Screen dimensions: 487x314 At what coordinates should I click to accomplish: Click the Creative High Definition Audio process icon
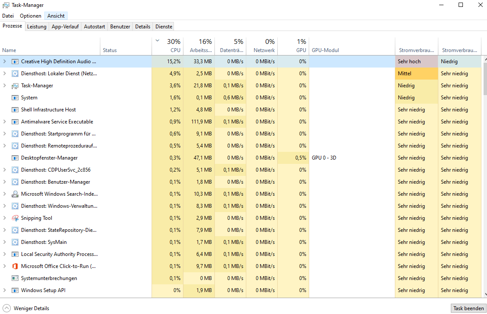pos(15,62)
